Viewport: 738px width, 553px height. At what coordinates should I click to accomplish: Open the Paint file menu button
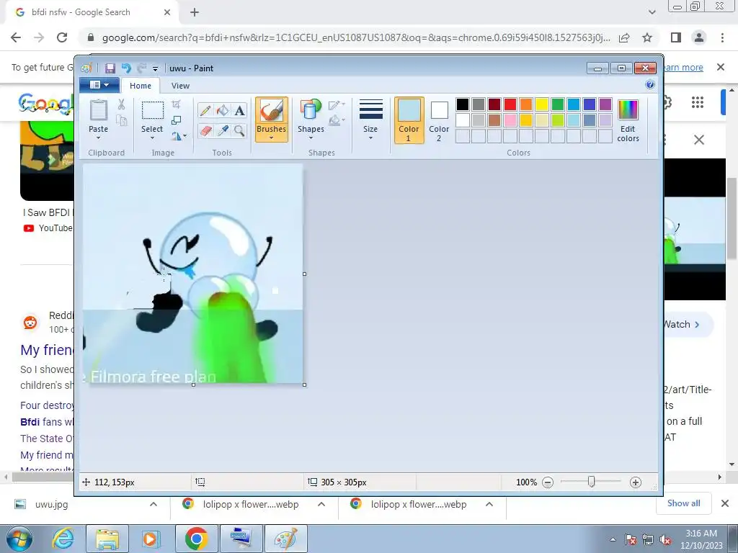(x=99, y=85)
